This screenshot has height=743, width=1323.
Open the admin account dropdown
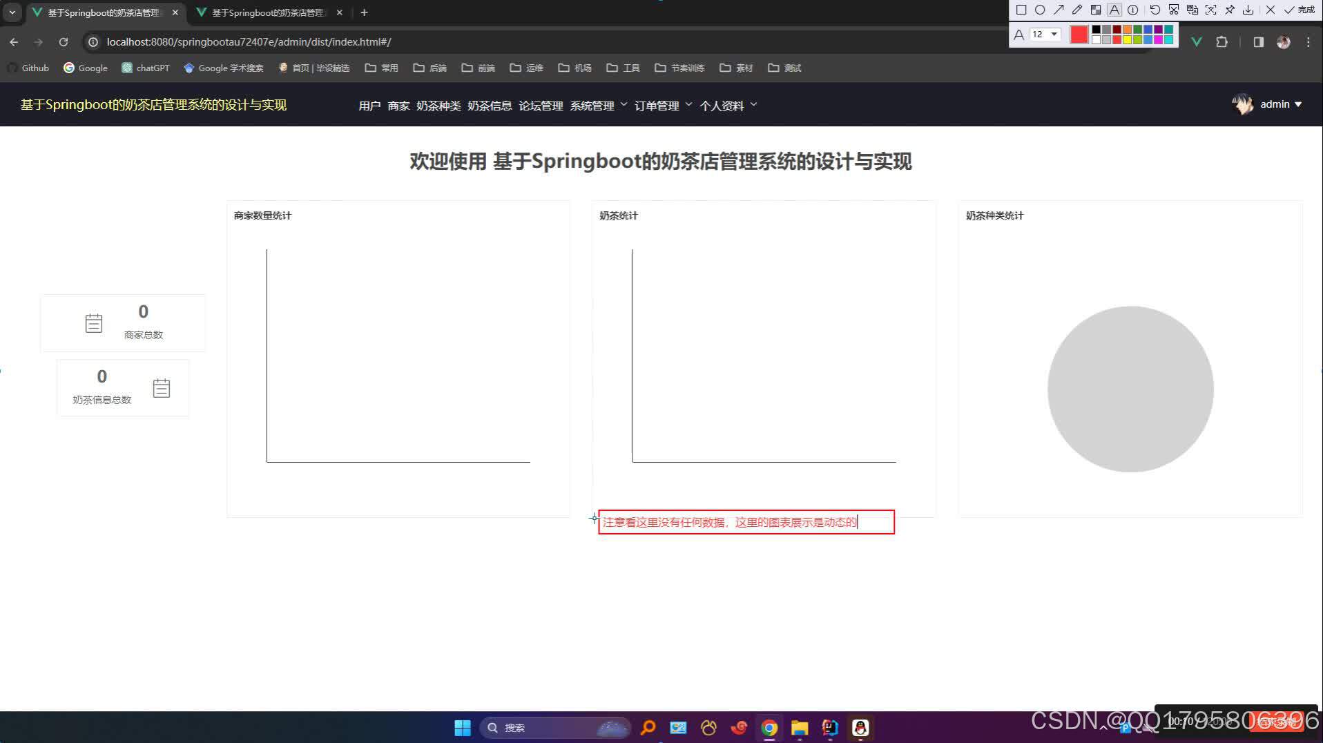coord(1277,104)
